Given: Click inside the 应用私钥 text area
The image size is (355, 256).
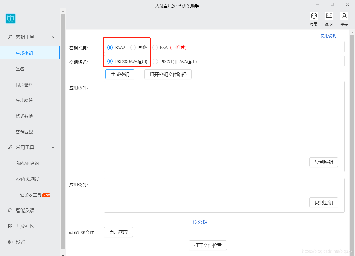Looking at the screenshot, I should (224, 127).
